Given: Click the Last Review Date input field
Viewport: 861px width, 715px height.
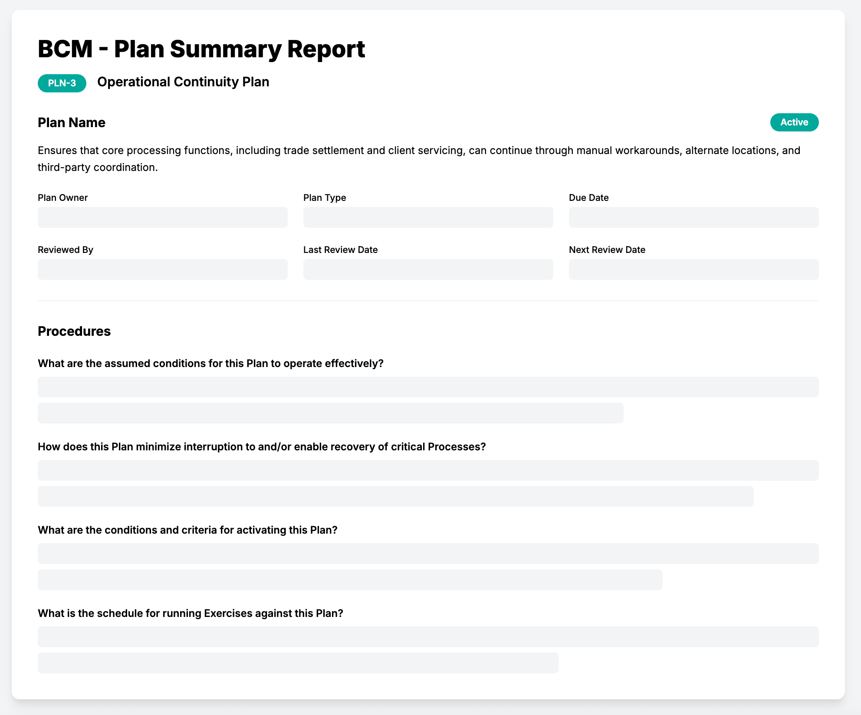Looking at the screenshot, I should (428, 269).
